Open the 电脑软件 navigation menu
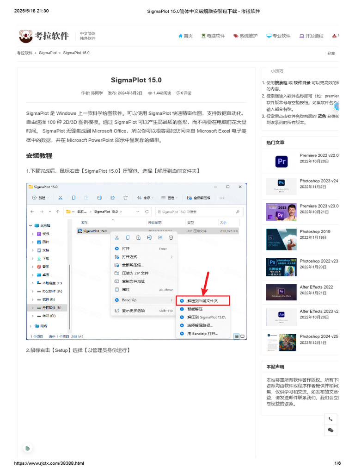 click(213, 36)
